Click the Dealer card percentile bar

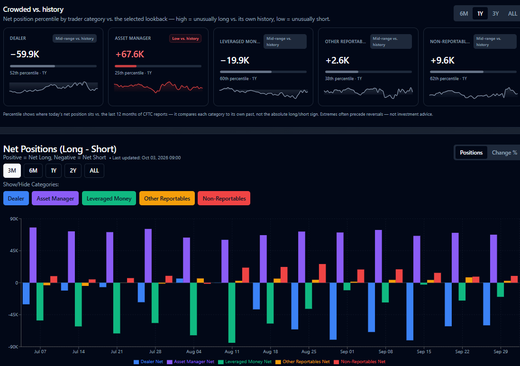tap(53, 66)
